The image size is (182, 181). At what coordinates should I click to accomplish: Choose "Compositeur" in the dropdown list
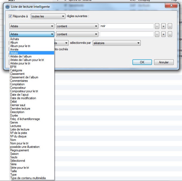18,88
